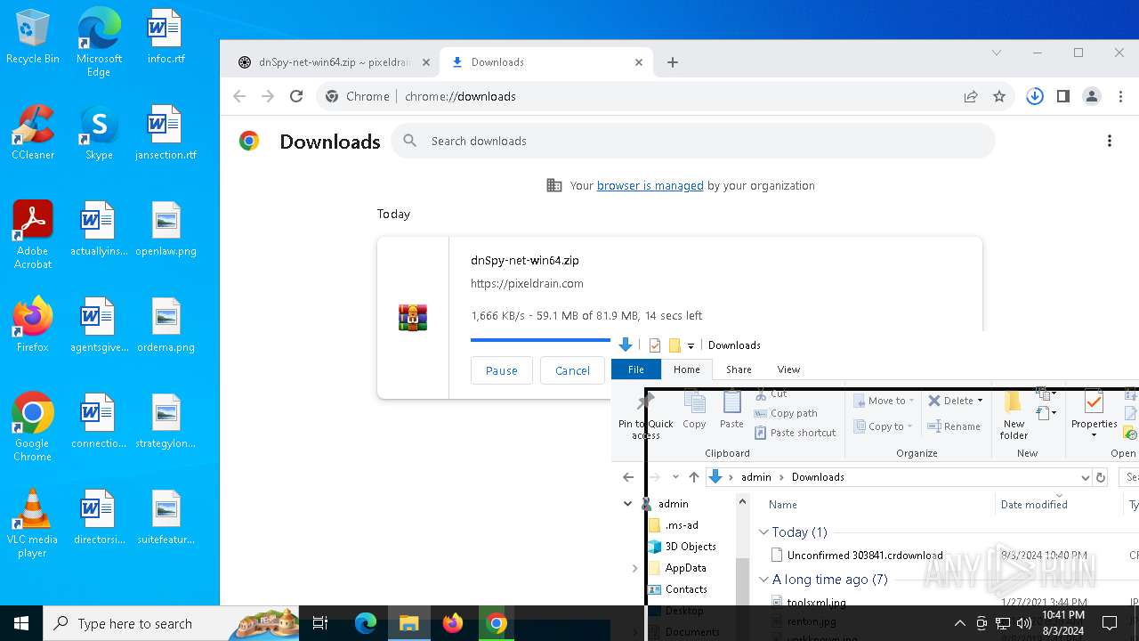
Task: Focus the Search downloads field
Action: (693, 141)
